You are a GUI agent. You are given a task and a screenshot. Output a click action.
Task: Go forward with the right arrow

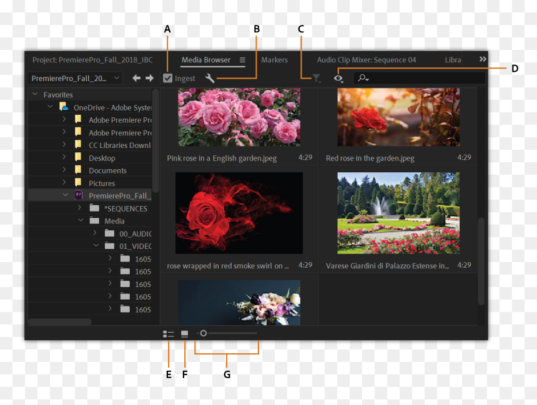pos(149,79)
